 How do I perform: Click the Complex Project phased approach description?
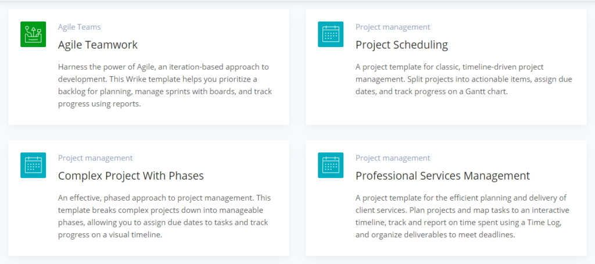tap(164, 216)
